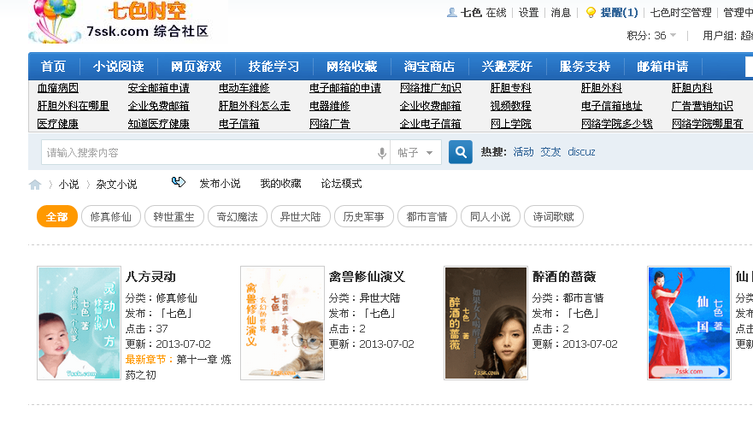Click the 七色 username link
Viewport: 753px width, 429px height.
tap(471, 13)
